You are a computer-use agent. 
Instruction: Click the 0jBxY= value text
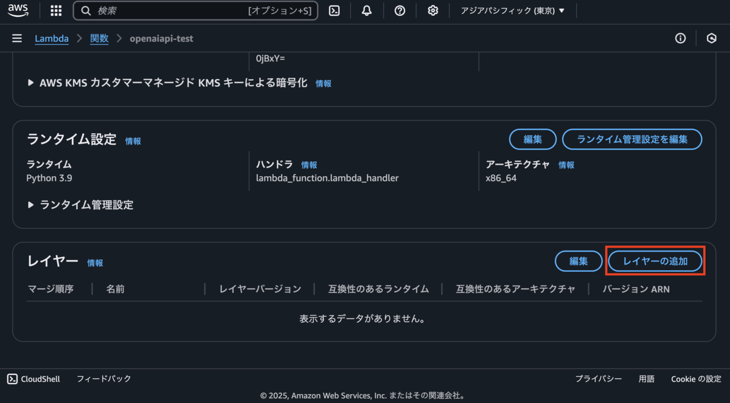click(x=270, y=59)
